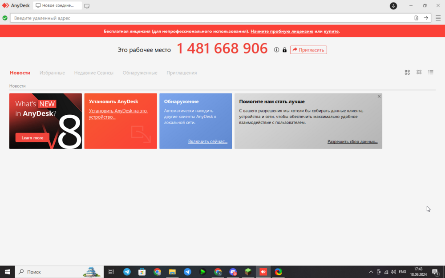The width and height of the screenshot is (445, 278).
Task: Go to the Приглашения tab
Action: tap(182, 73)
